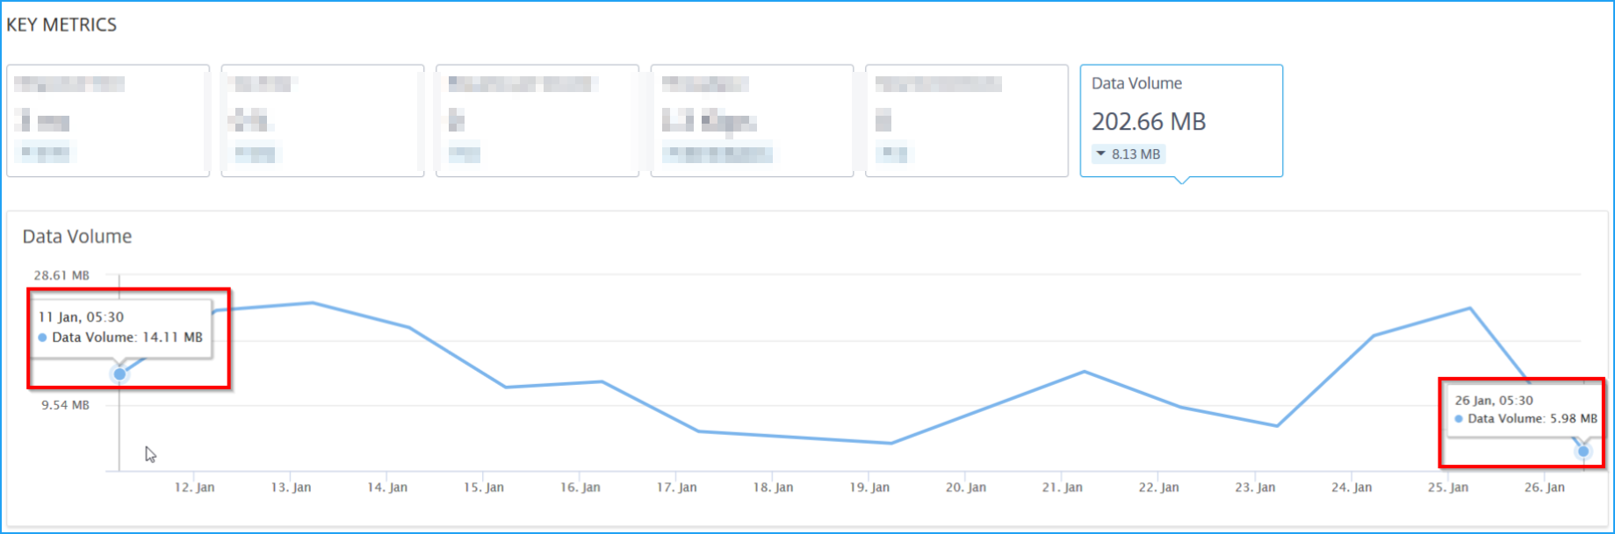Click the "18. Jan" x-axis label
Viewport: 1615px width, 534px height.
(773, 488)
